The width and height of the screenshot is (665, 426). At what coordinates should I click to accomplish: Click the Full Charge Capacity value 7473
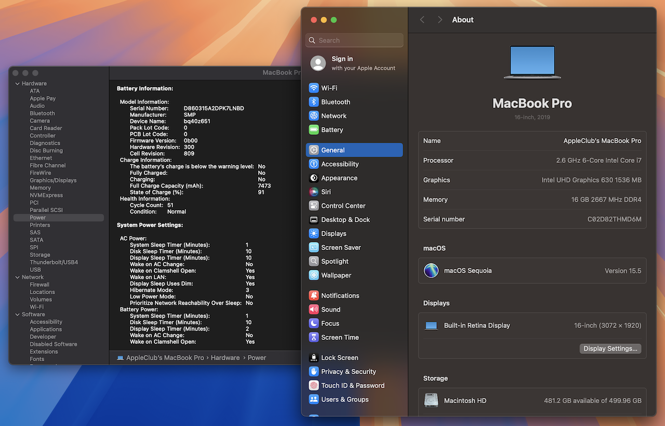coord(264,186)
